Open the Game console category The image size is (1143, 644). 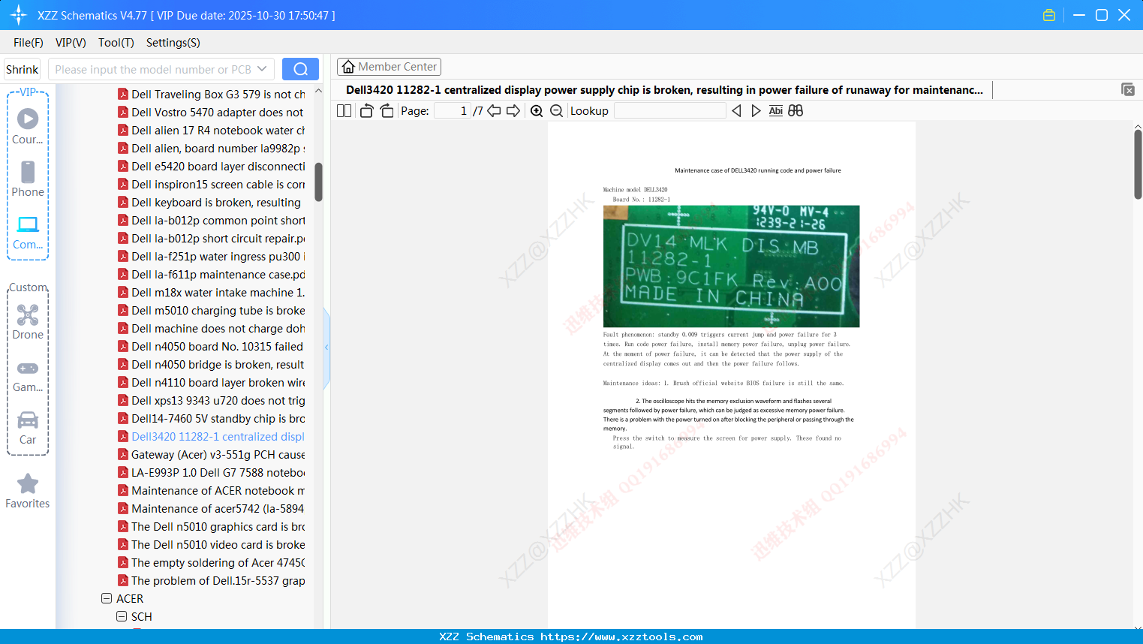click(28, 375)
